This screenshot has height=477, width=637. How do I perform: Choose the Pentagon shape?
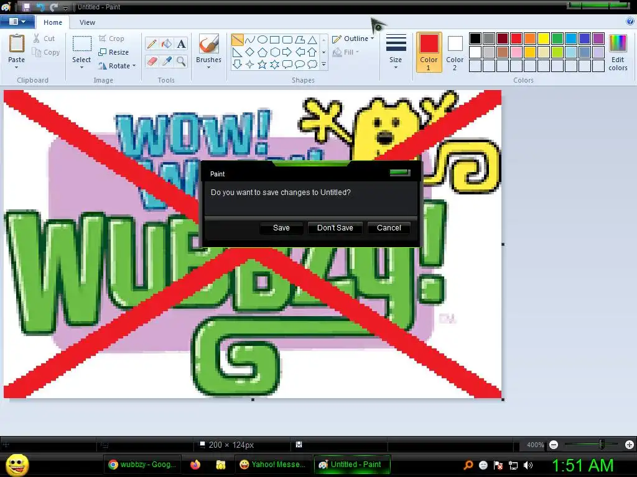tap(263, 52)
